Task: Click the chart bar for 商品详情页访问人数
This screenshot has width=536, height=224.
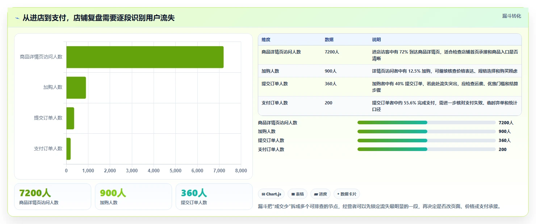Action: [145, 57]
